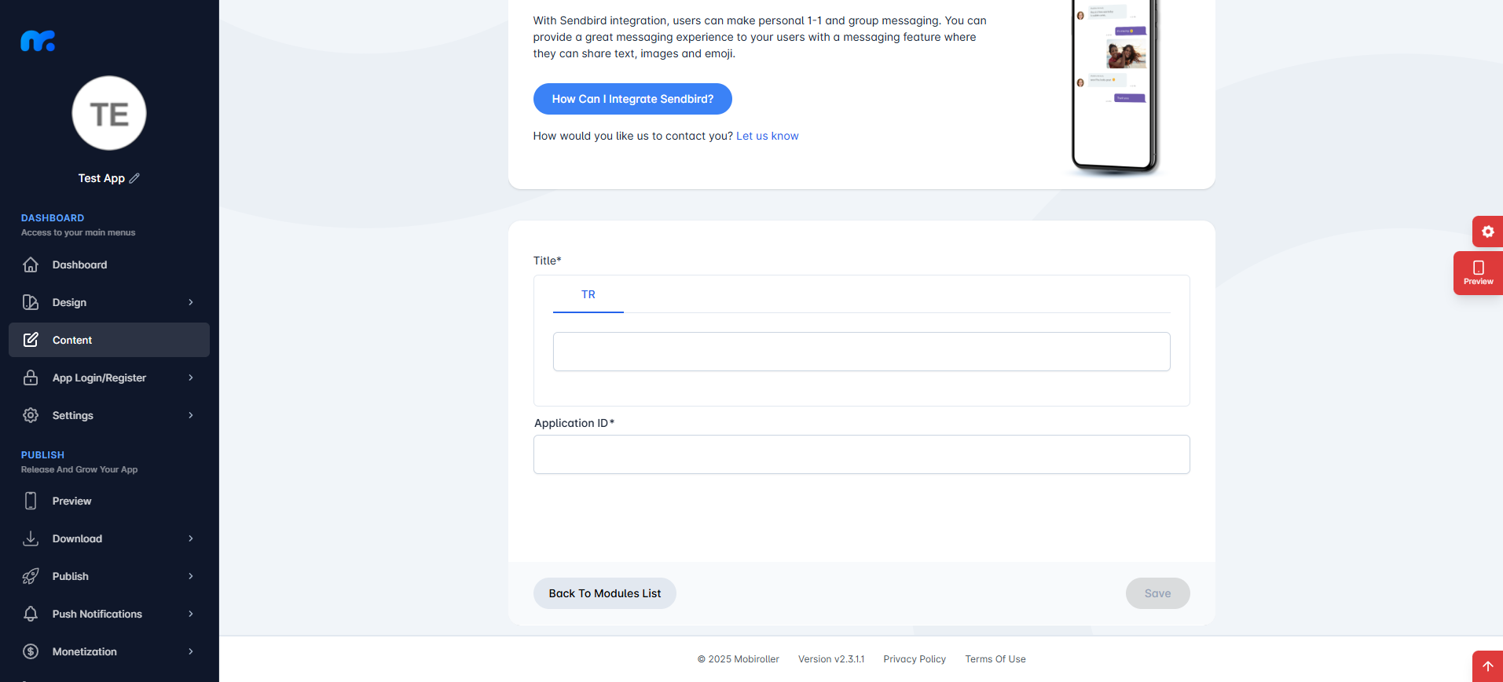Open the Terms Of Use link
1503x682 pixels.
point(995,659)
